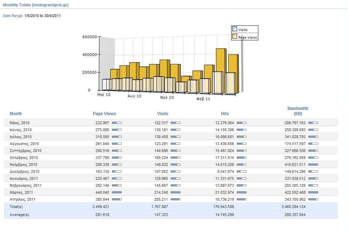Click the page views value 448.040
This screenshot has height=232, width=348.
[x=102, y=192]
